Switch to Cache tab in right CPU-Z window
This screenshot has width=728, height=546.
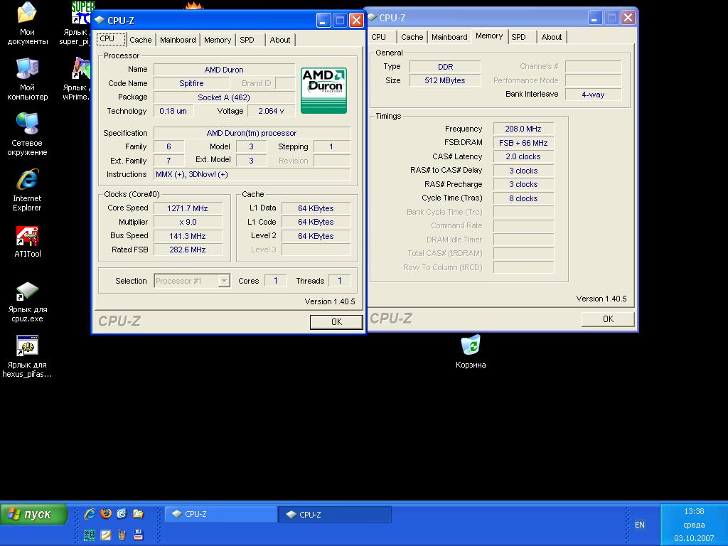(412, 37)
